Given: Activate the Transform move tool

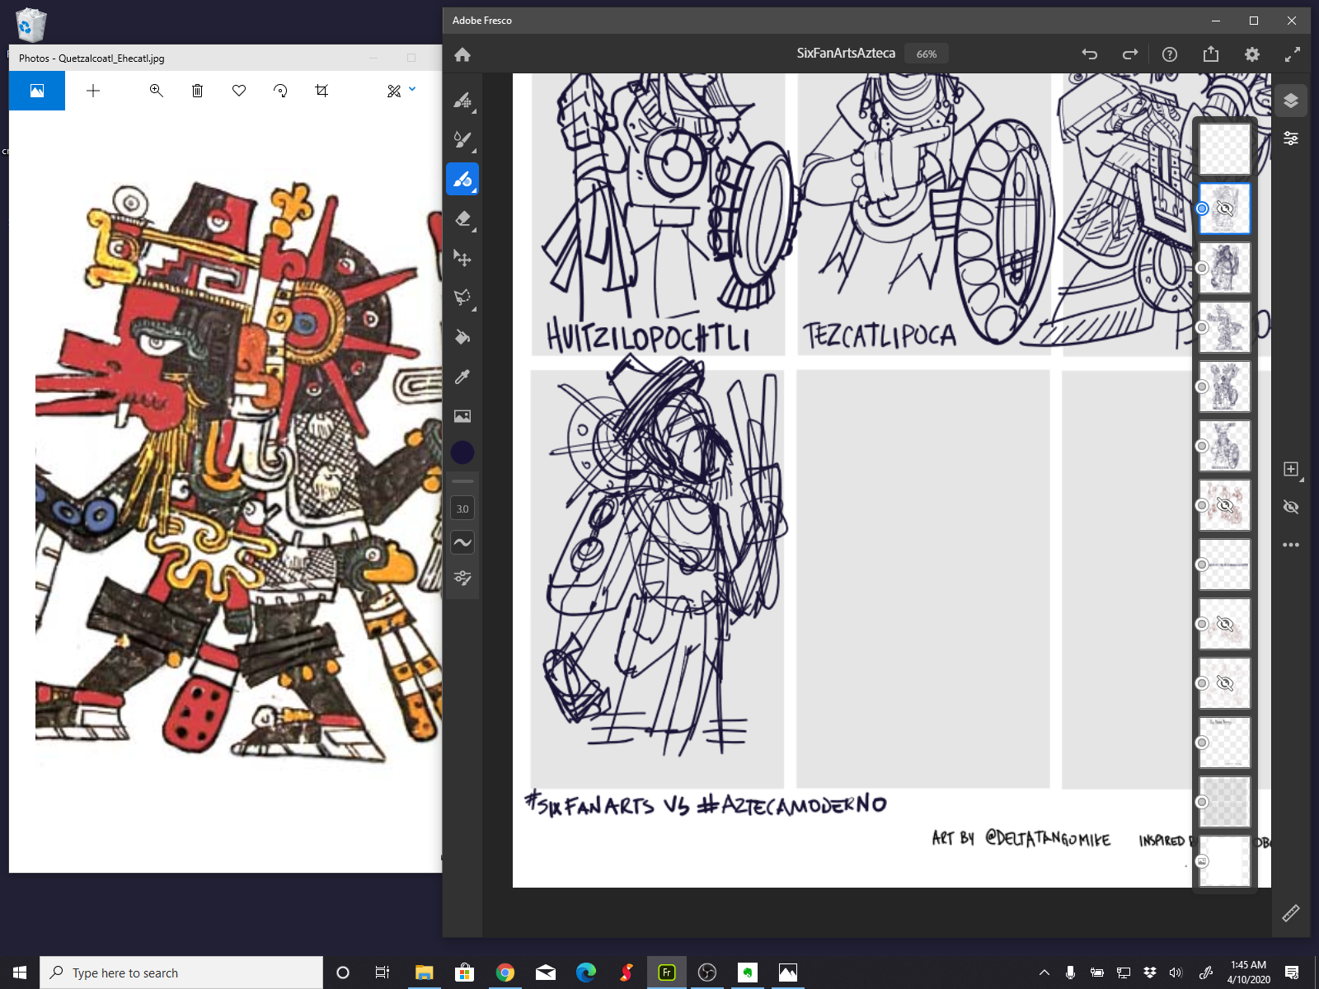Looking at the screenshot, I should point(462,258).
